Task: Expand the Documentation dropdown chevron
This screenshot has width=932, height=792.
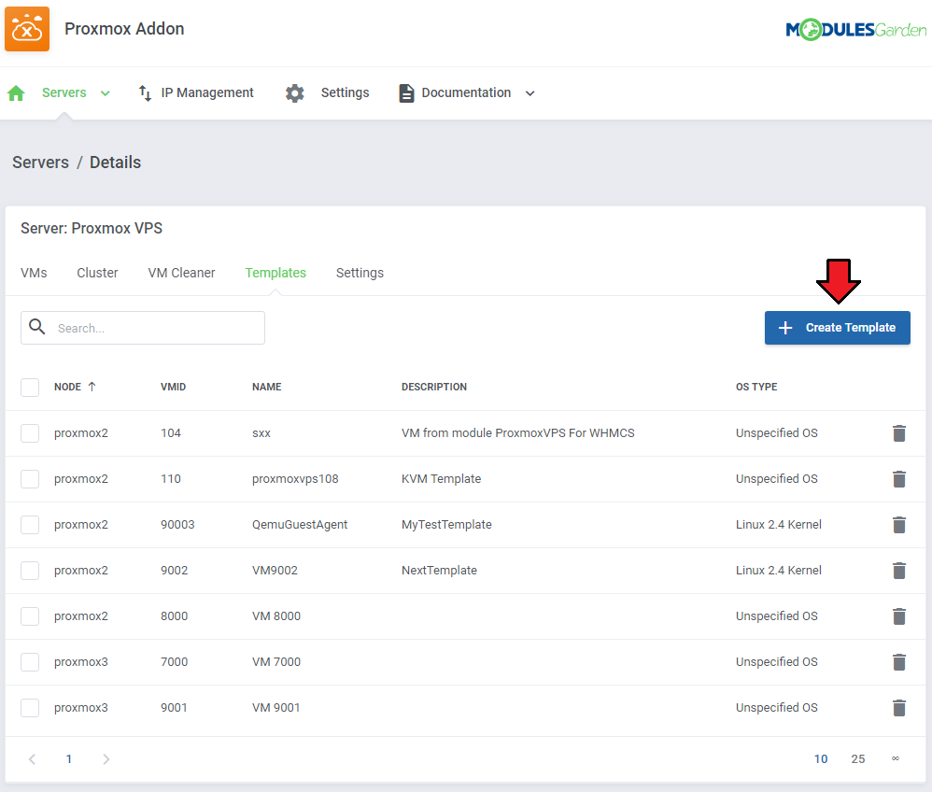Action: point(530,93)
